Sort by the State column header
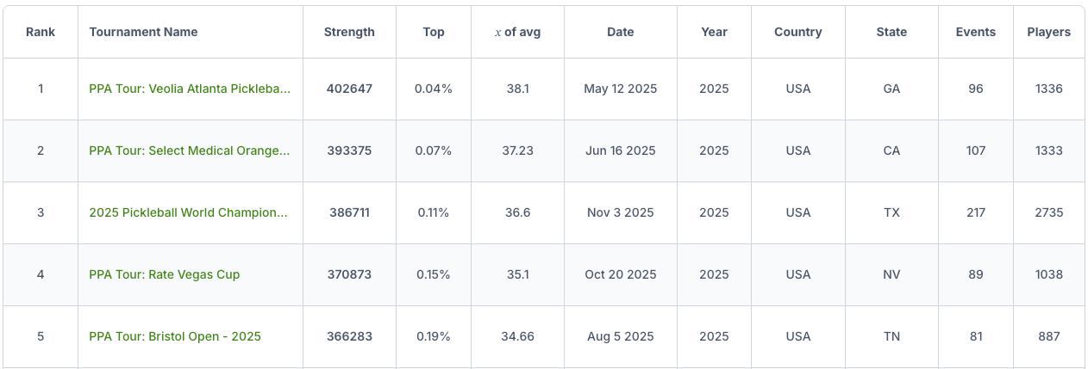 click(x=891, y=32)
